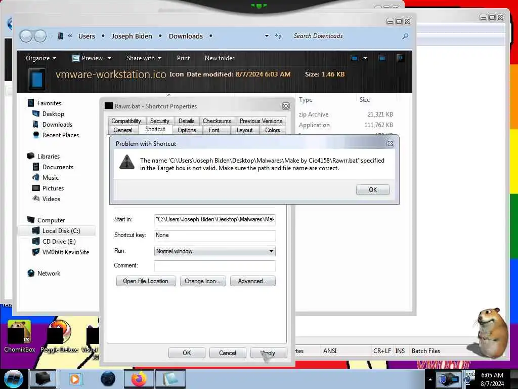
Task: Open the Organize menu
Action: click(41, 58)
